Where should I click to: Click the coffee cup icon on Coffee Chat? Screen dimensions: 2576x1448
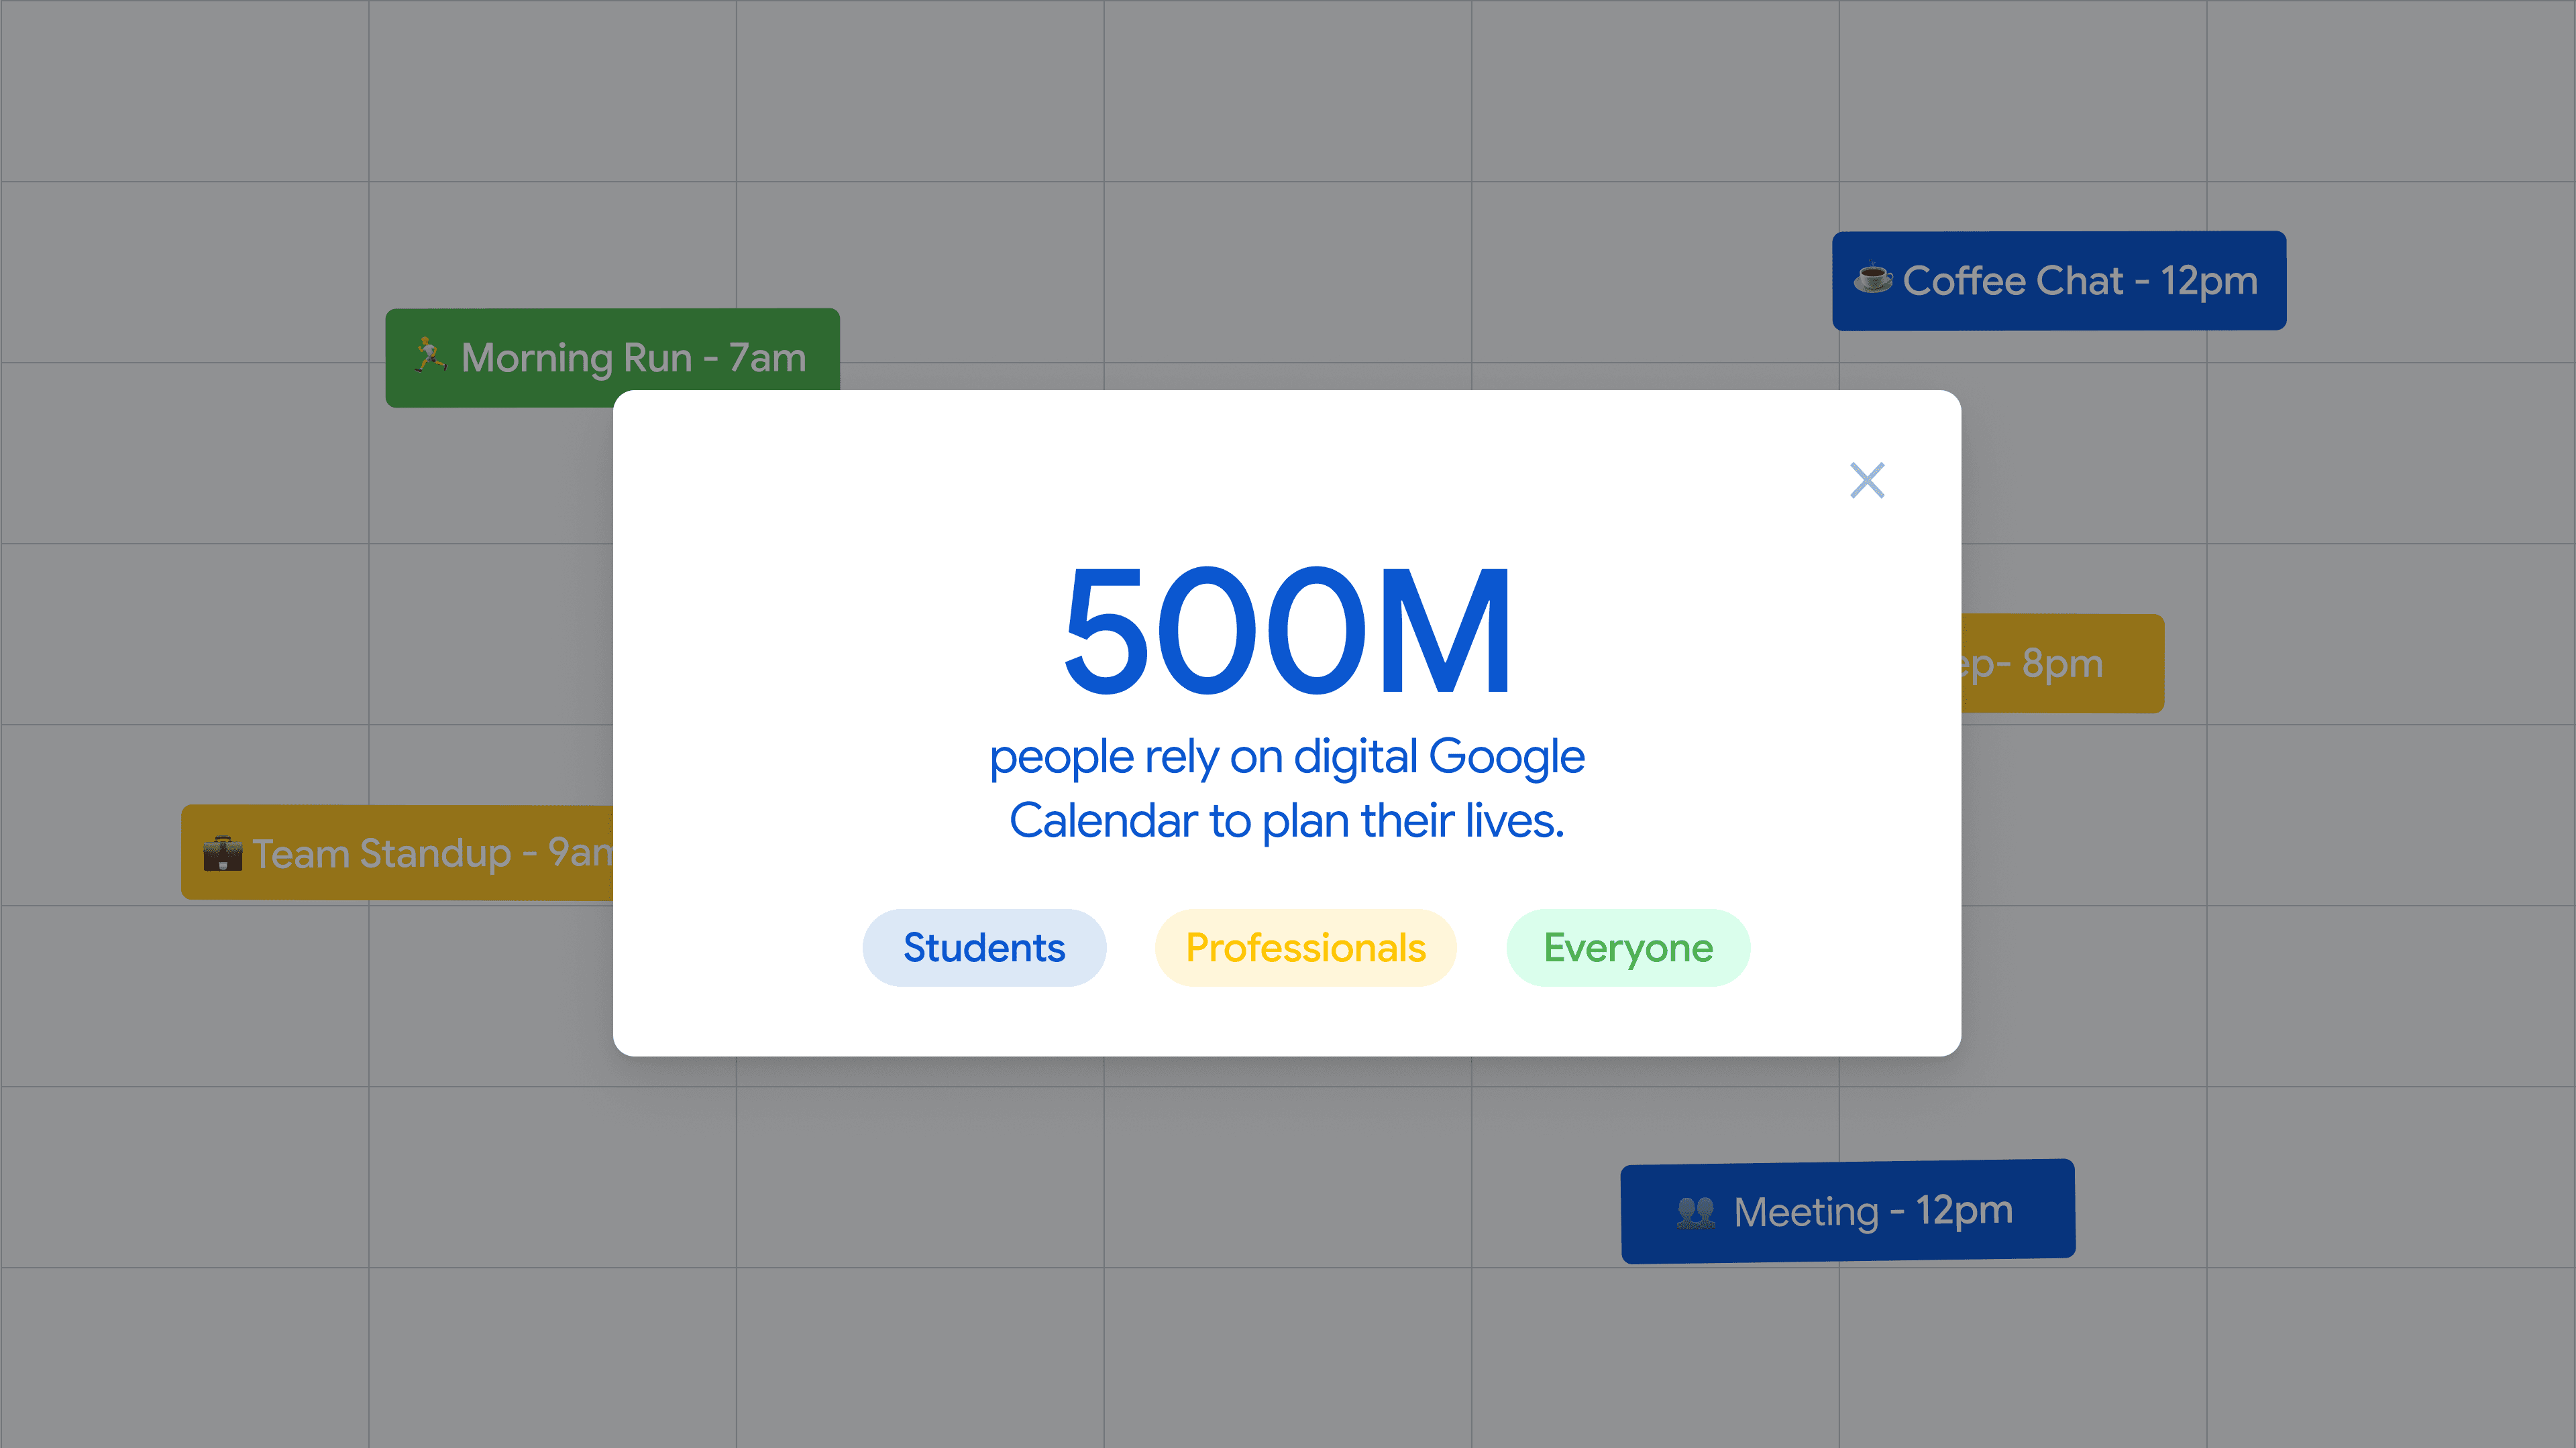(1873, 279)
